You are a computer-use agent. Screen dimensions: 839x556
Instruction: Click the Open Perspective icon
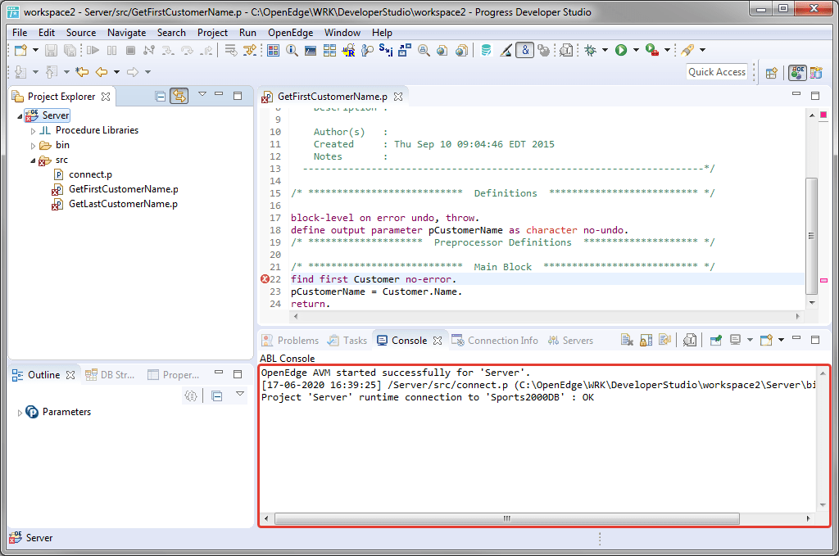click(x=771, y=73)
